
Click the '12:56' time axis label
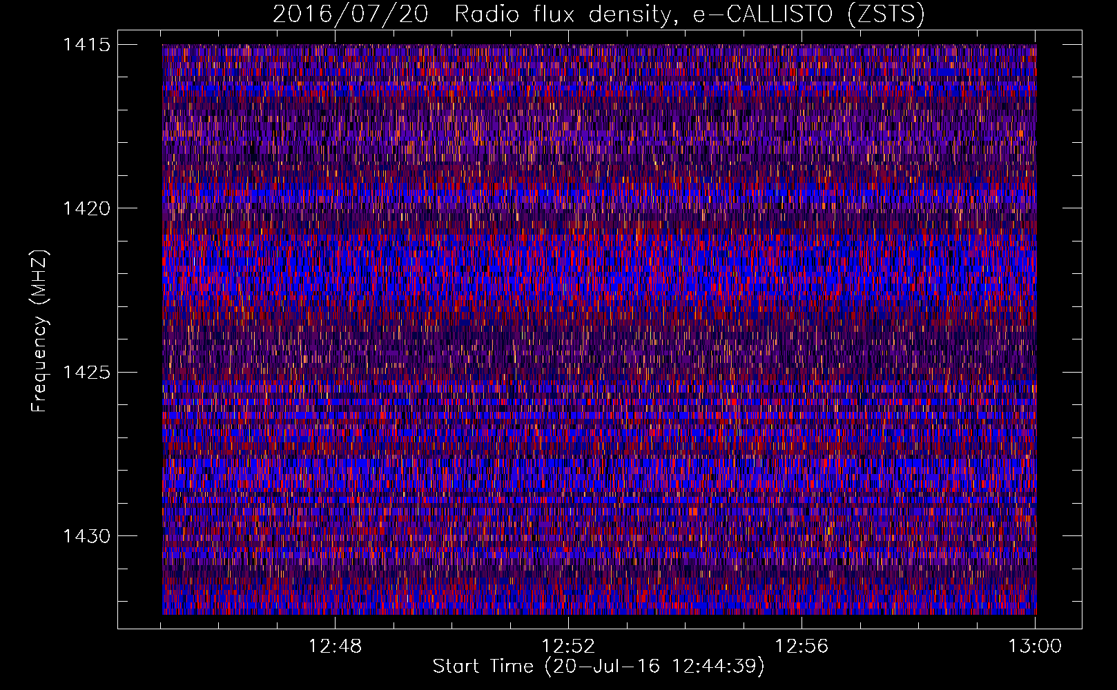point(802,647)
